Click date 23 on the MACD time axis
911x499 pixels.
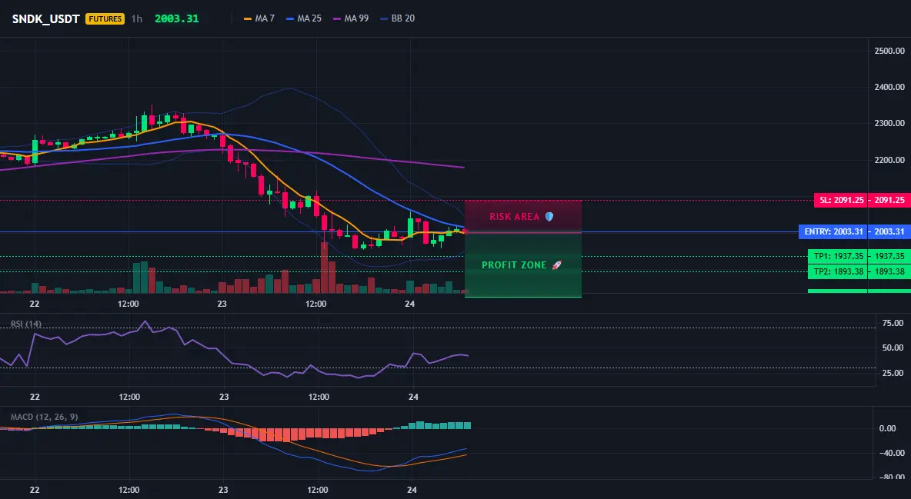pos(224,490)
